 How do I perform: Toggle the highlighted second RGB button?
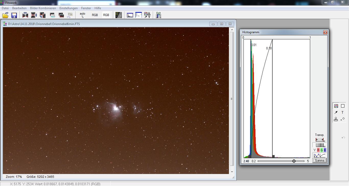coord(106,15)
